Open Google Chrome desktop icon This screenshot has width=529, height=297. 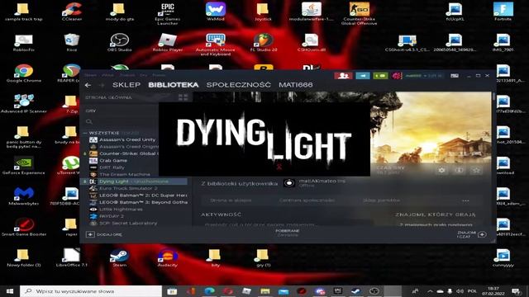pos(24,73)
